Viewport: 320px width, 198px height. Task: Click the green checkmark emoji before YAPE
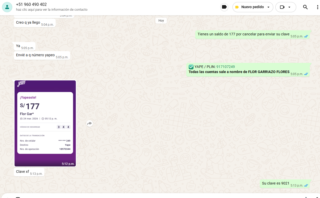(x=191, y=67)
